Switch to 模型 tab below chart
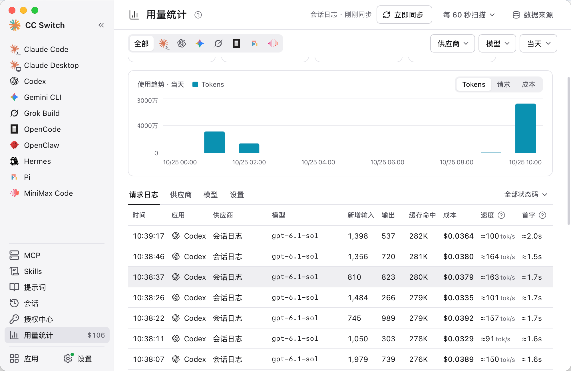 211,195
